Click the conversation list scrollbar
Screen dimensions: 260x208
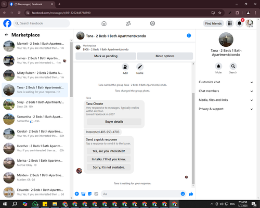(x=71, y=69)
